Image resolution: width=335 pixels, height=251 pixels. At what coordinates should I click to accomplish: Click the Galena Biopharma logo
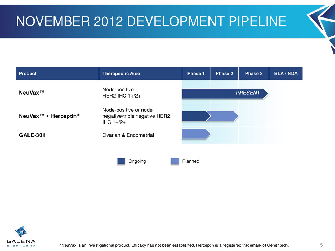pyautogui.click(x=21, y=236)
